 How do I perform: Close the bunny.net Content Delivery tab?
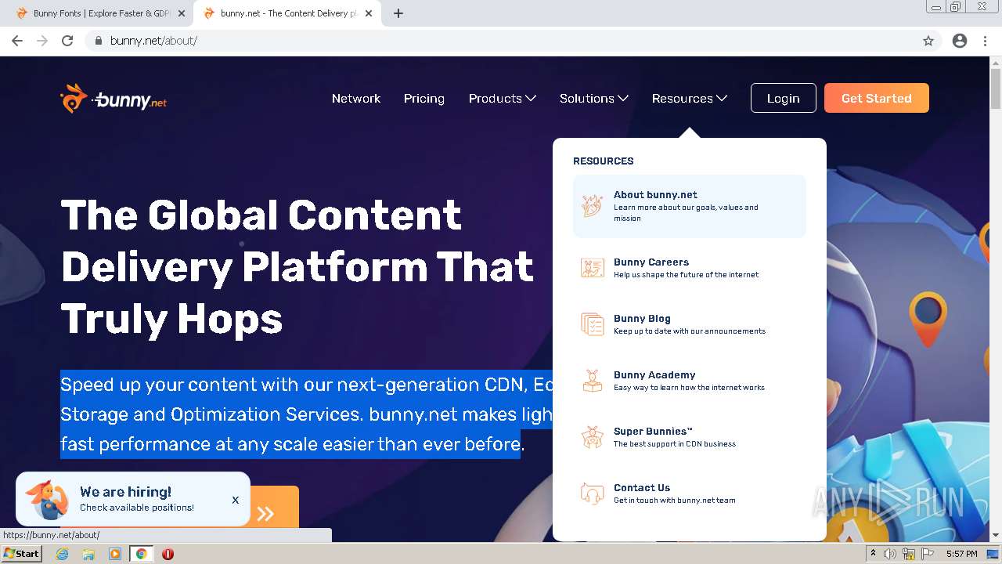pos(369,13)
